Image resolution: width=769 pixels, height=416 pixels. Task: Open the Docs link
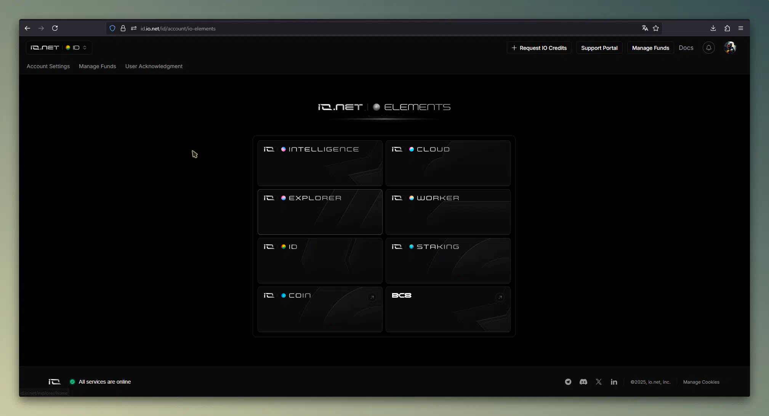pos(686,48)
